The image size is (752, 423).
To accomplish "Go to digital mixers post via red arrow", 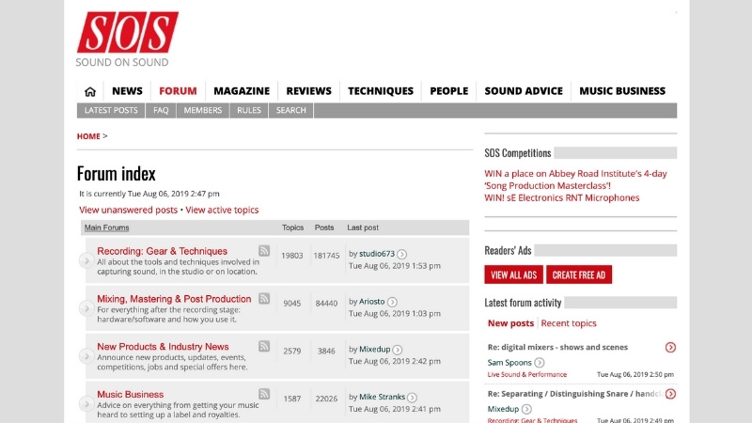I will (x=670, y=347).
